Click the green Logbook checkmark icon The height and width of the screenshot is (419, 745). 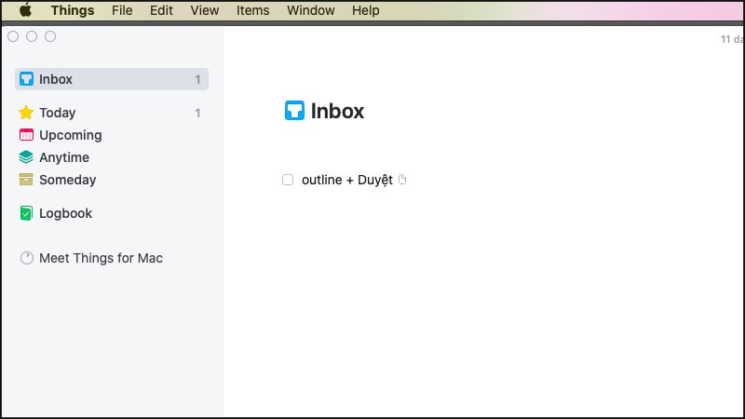tap(26, 213)
